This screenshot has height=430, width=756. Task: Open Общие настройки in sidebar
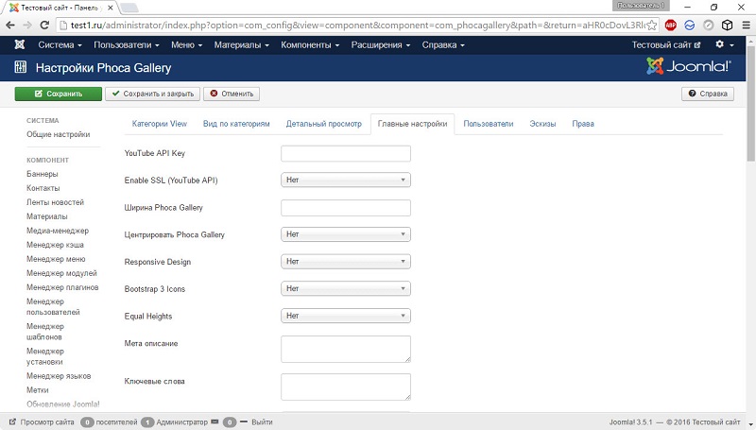pos(59,134)
